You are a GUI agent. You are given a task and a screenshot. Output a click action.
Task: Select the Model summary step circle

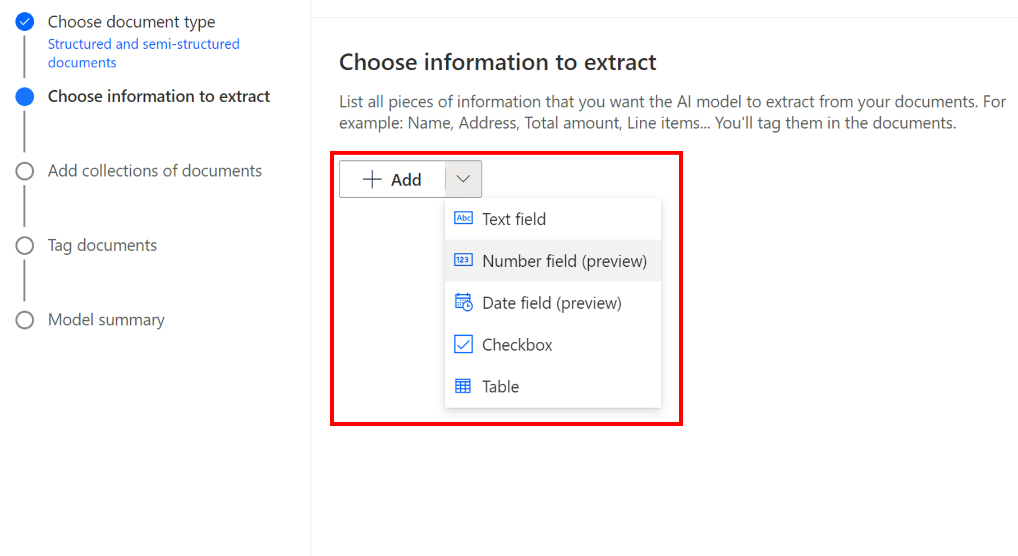point(25,320)
